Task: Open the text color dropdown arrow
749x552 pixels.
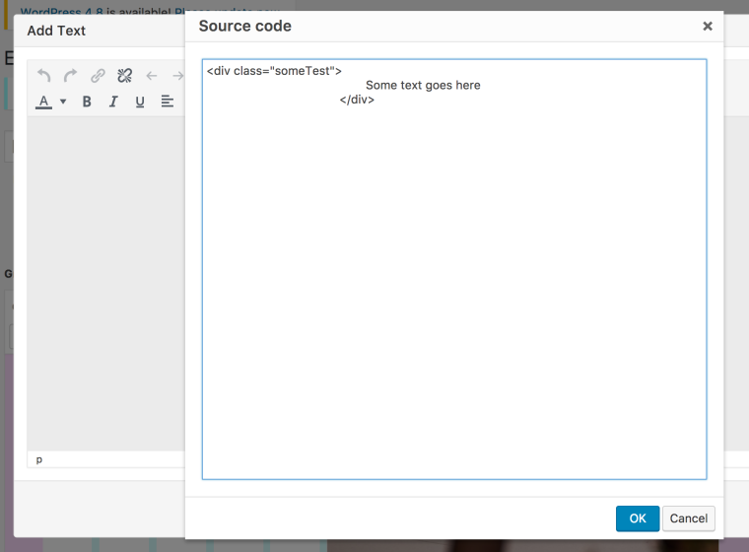Action: click(63, 102)
